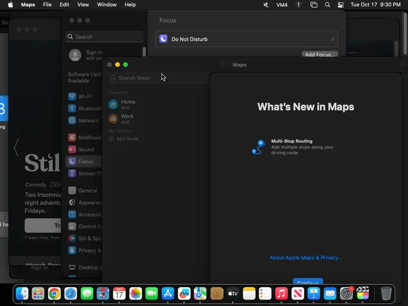Click Add Guide in Maps sidebar
The image size is (408, 306).
pyautogui.click(x=124, y=139)
